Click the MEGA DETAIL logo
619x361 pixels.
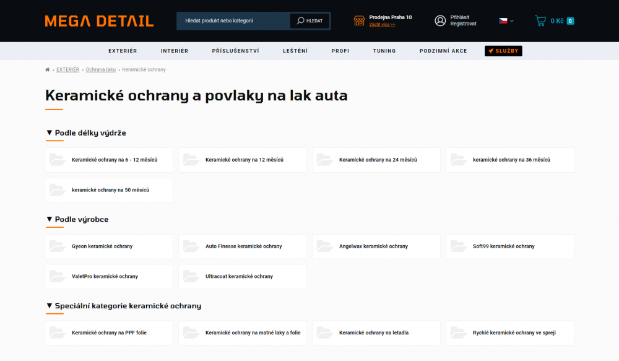click(x=99, y=21)
